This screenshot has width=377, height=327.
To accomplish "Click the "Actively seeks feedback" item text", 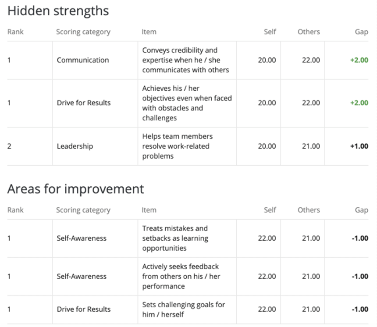I will pyautogui.click(x=181, y=277).
